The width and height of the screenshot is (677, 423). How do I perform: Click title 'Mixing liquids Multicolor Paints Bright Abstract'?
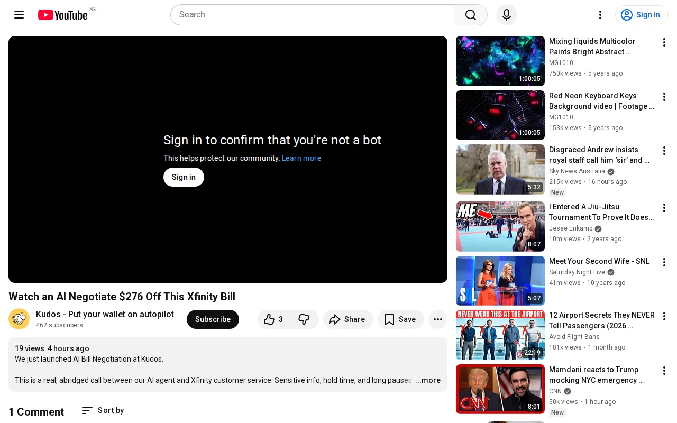[592, 47]
